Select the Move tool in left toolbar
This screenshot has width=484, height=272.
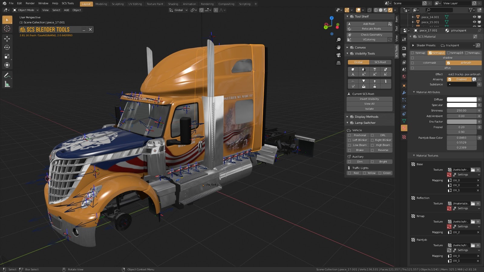[x=7, y=39]
